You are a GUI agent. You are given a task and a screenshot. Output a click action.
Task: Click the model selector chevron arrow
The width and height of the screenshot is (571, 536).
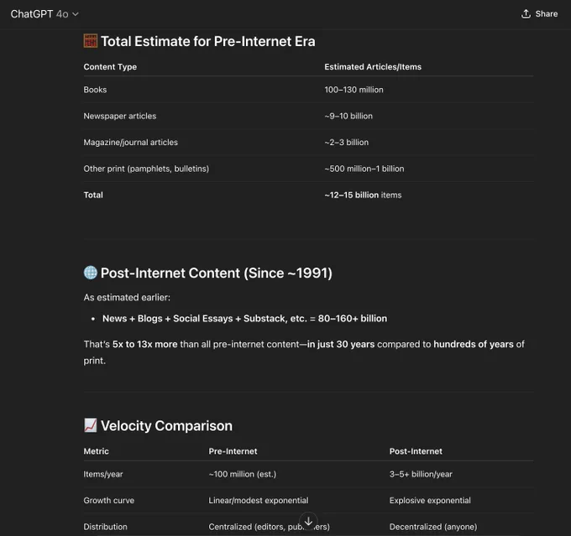76,14
